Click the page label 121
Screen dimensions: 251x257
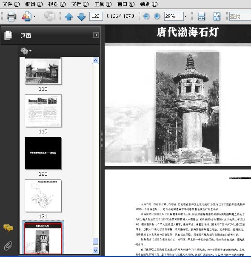[43, 217]
